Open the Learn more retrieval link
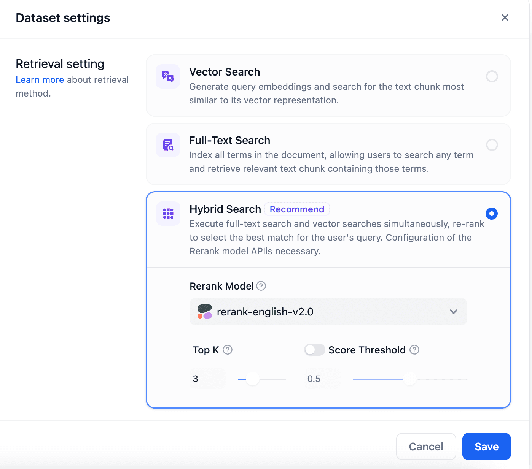532x469 pixels. tap(40, 80)
